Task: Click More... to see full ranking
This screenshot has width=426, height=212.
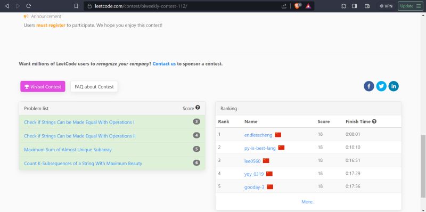Action: [308, 202]
